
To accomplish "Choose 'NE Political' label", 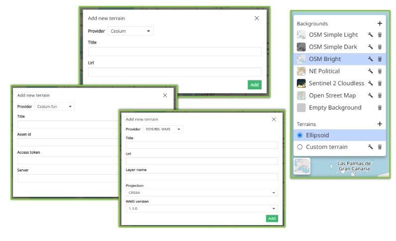I will [324, 71].
